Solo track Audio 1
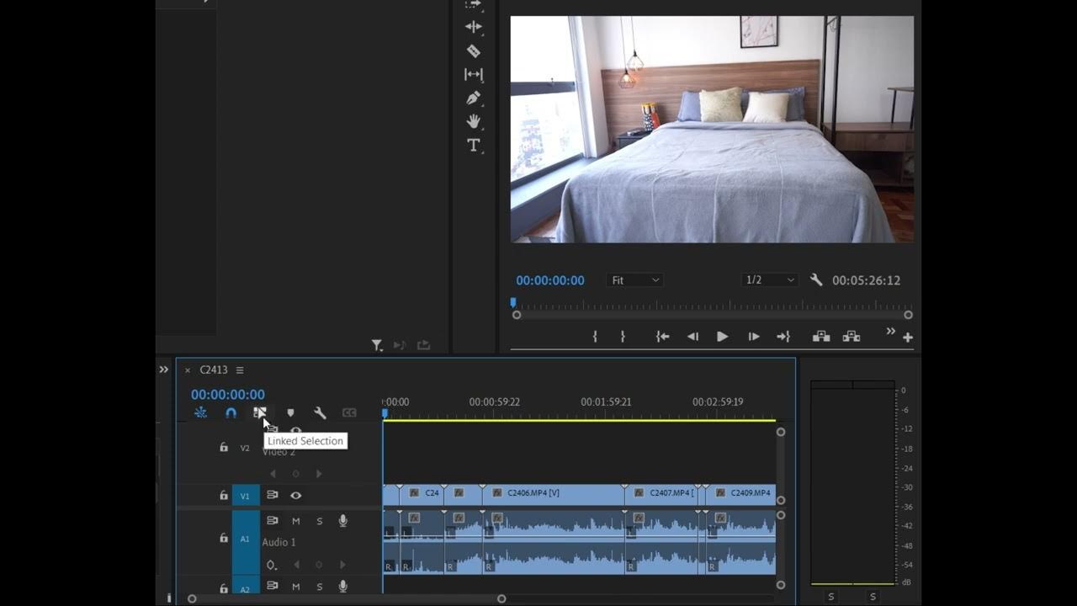This screenshot has height=606, width=1077. [319, 521]
